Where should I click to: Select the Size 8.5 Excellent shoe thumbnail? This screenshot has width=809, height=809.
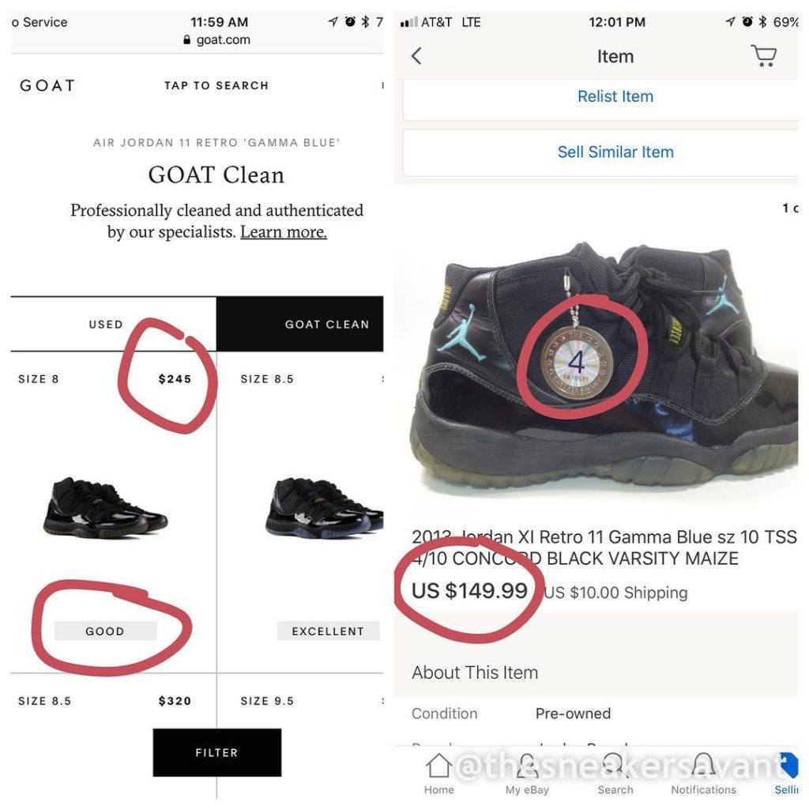pos(325,508)
